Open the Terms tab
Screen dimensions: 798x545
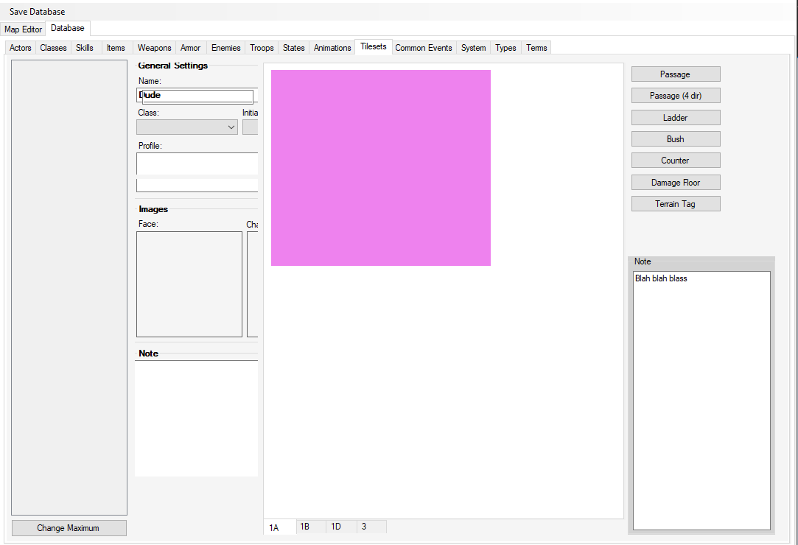(536, 48)
